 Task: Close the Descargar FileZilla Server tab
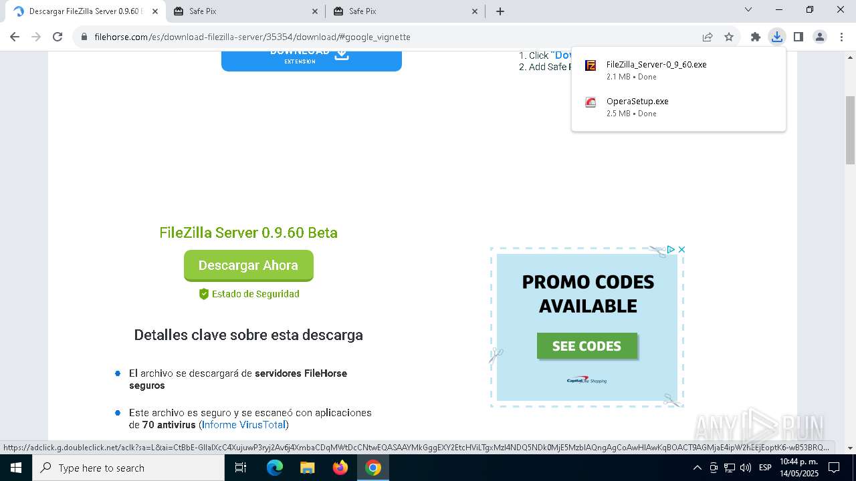[x=155, y=11]
